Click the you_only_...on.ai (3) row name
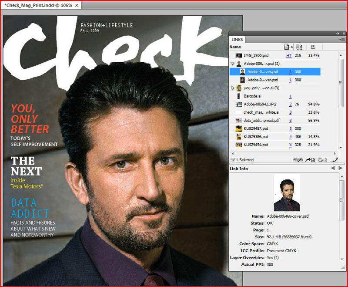 (261, 88)
